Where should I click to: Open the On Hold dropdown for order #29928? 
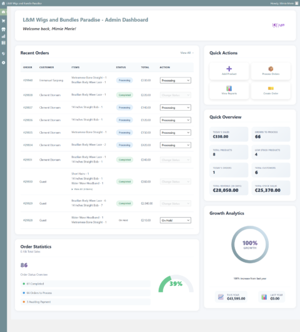tap(175, 220)
